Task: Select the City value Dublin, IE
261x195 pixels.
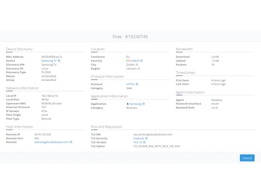Action: coord(132,64)
